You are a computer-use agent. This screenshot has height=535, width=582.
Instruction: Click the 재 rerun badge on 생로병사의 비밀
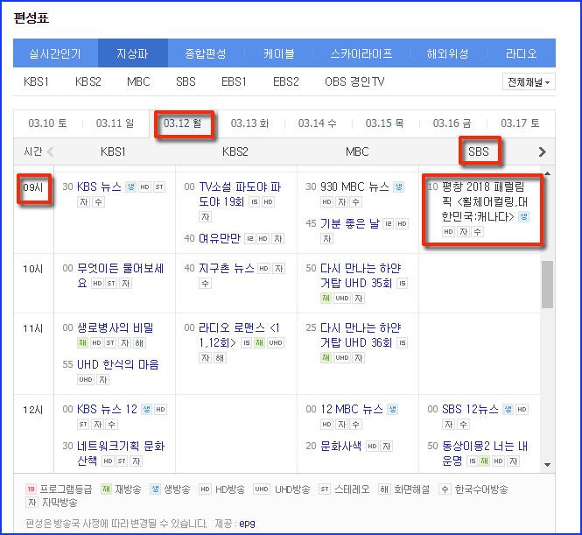point(82,342)
